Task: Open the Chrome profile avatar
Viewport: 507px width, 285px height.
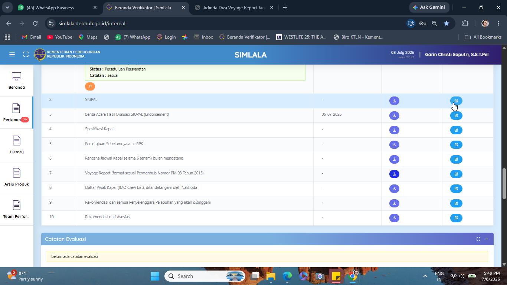Action: (485, 23)
